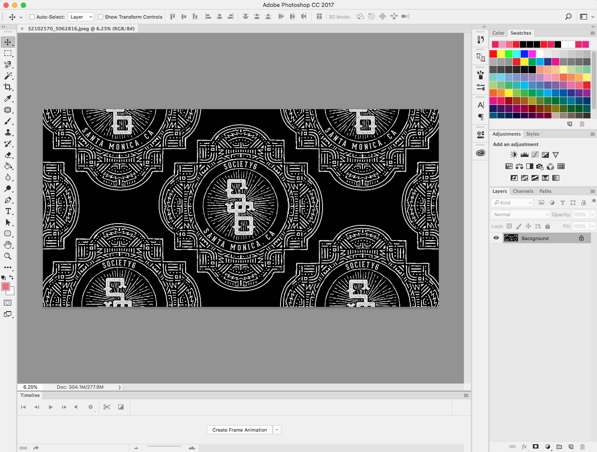597x452 pixels.
Task: Click the Split at Playhead scissors icon
Action: [107, 407]
